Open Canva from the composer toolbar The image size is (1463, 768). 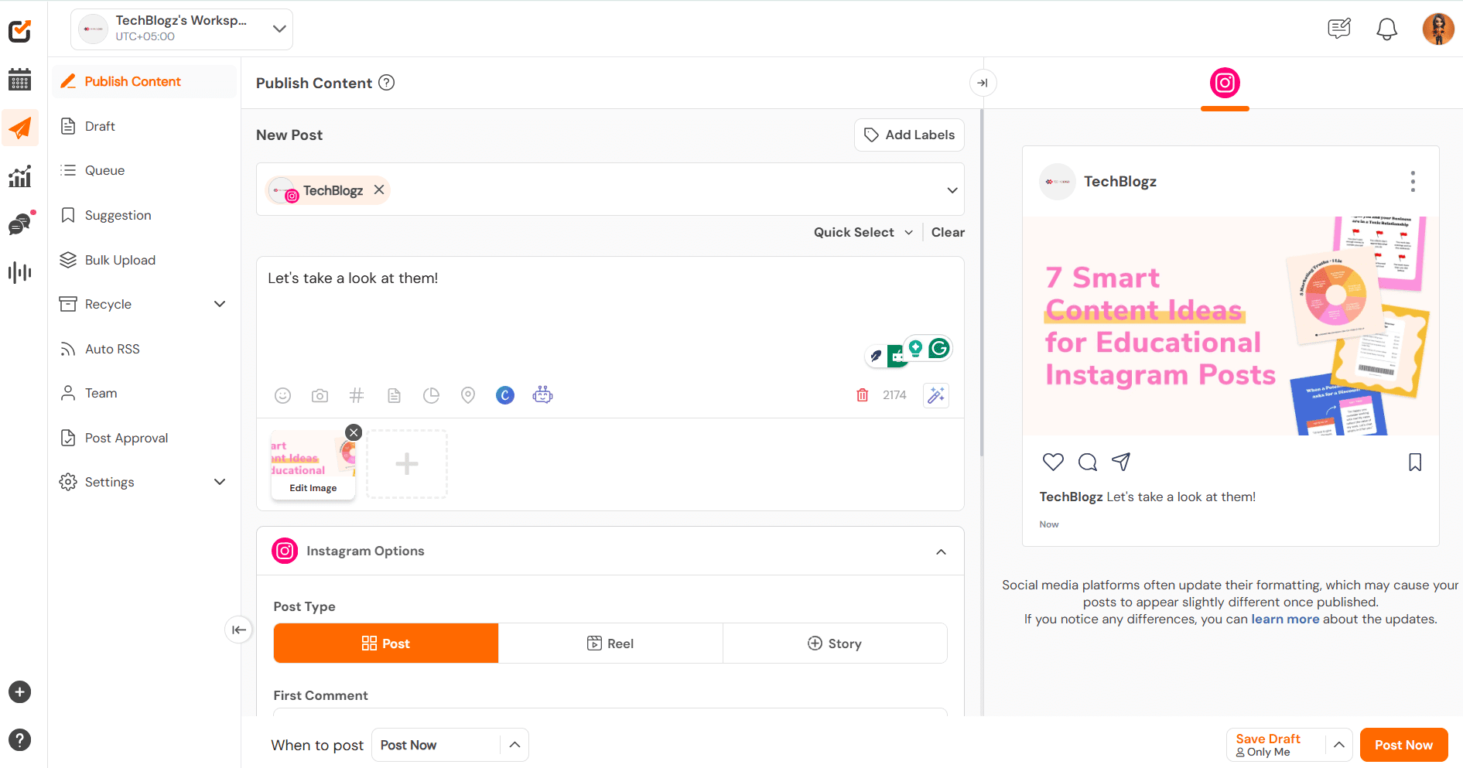coord(505,395)
